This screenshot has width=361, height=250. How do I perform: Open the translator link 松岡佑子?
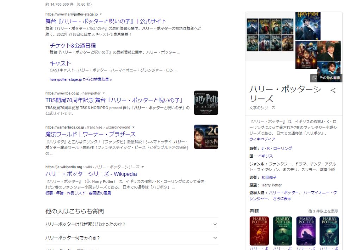click(x=269, y=178)
